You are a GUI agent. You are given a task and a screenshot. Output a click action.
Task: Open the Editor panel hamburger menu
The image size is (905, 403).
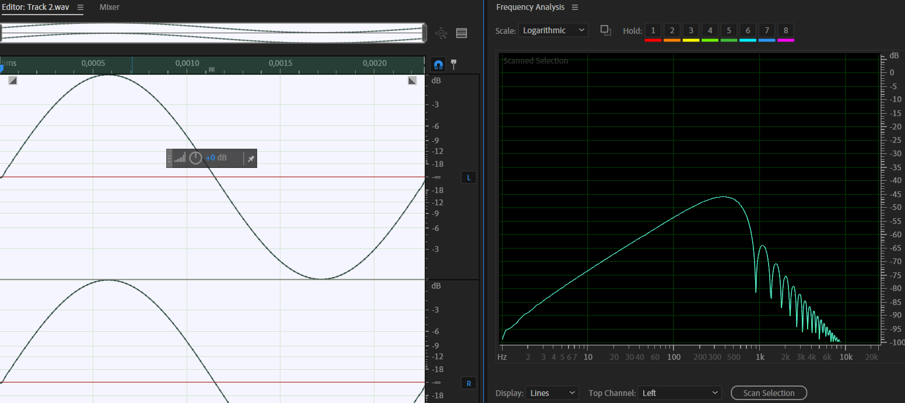(x=80, y=8)
